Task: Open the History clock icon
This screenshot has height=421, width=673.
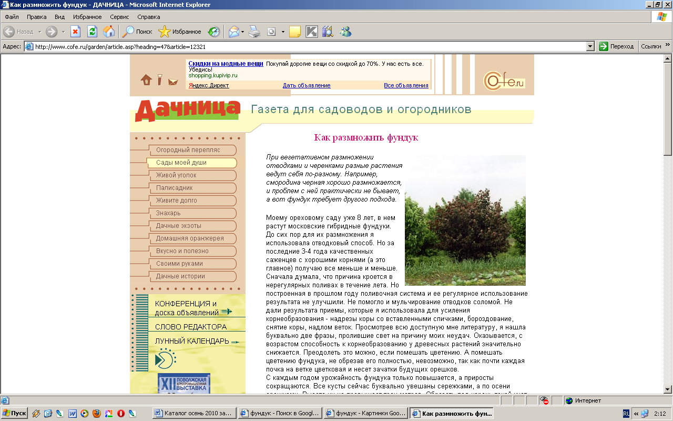Action: (213, 32)
